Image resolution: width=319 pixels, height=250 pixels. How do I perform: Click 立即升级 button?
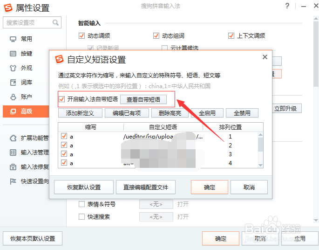(x=286, y=108)
